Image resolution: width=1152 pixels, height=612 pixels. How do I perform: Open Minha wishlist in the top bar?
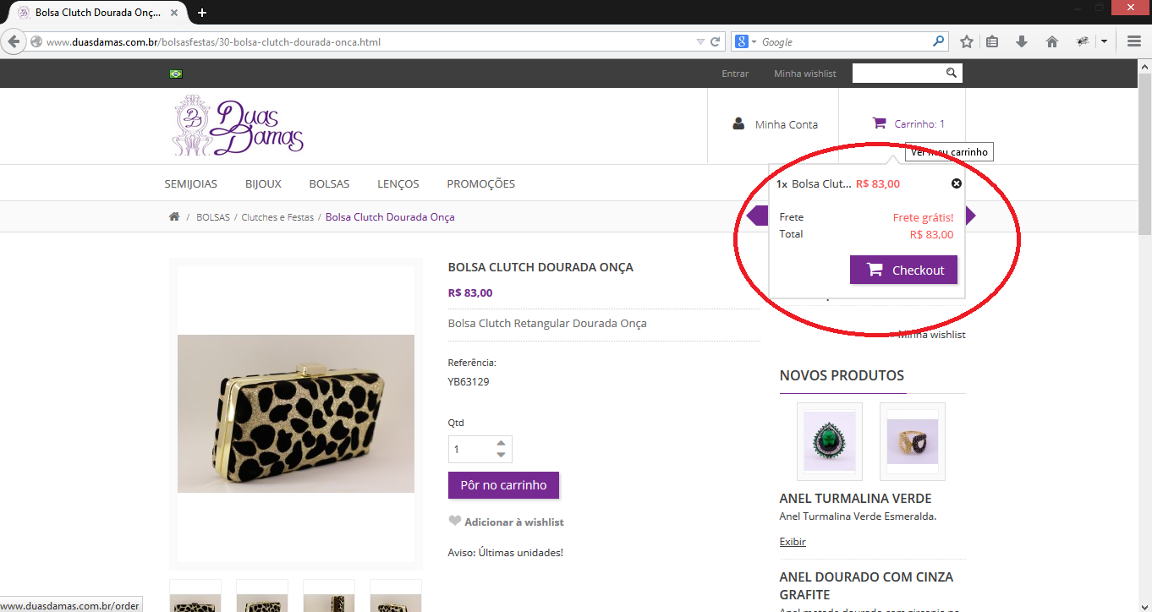click(x=805, y=74)
